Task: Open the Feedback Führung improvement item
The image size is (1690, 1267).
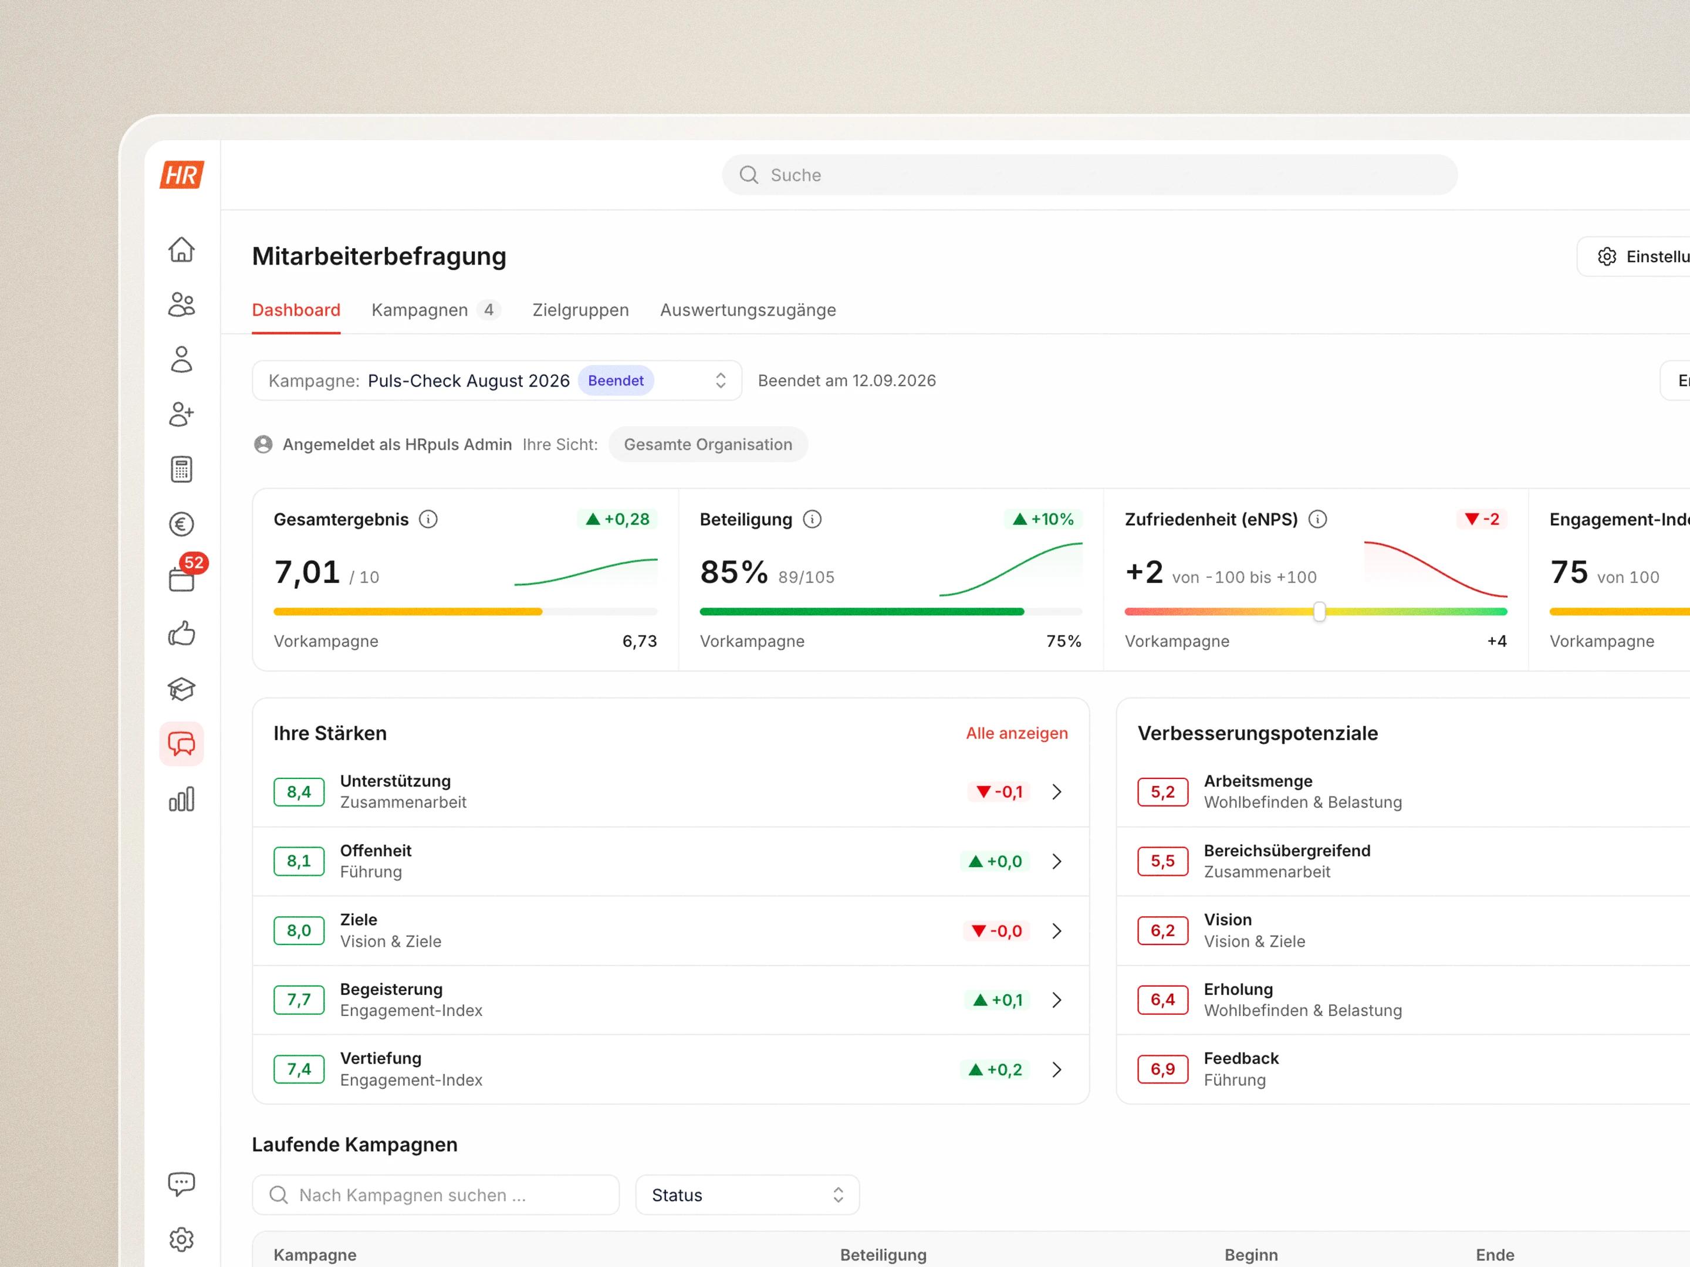Action: click(x=1404, y=1070)
